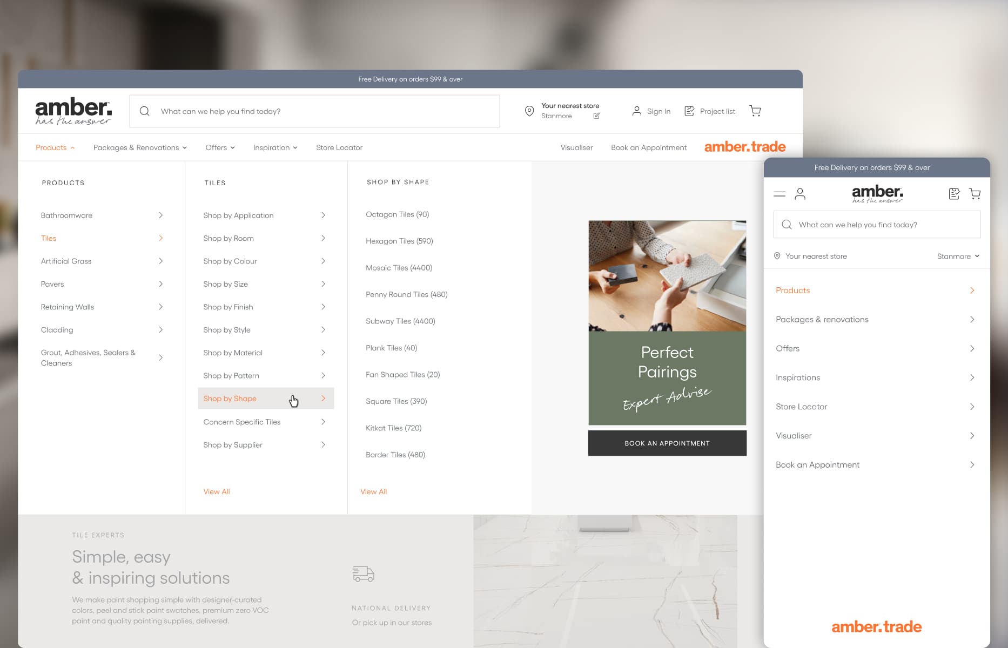
Task: Click the account icon in mobile header
Action: pos(800,193)
